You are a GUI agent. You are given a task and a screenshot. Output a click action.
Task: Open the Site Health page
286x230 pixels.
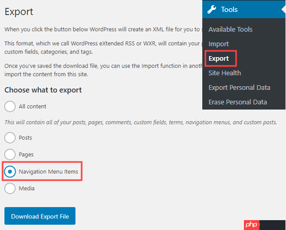(225, 73)
